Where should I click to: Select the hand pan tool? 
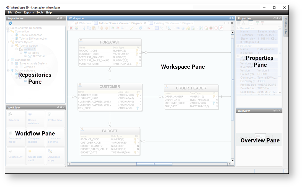click(102, 28)
